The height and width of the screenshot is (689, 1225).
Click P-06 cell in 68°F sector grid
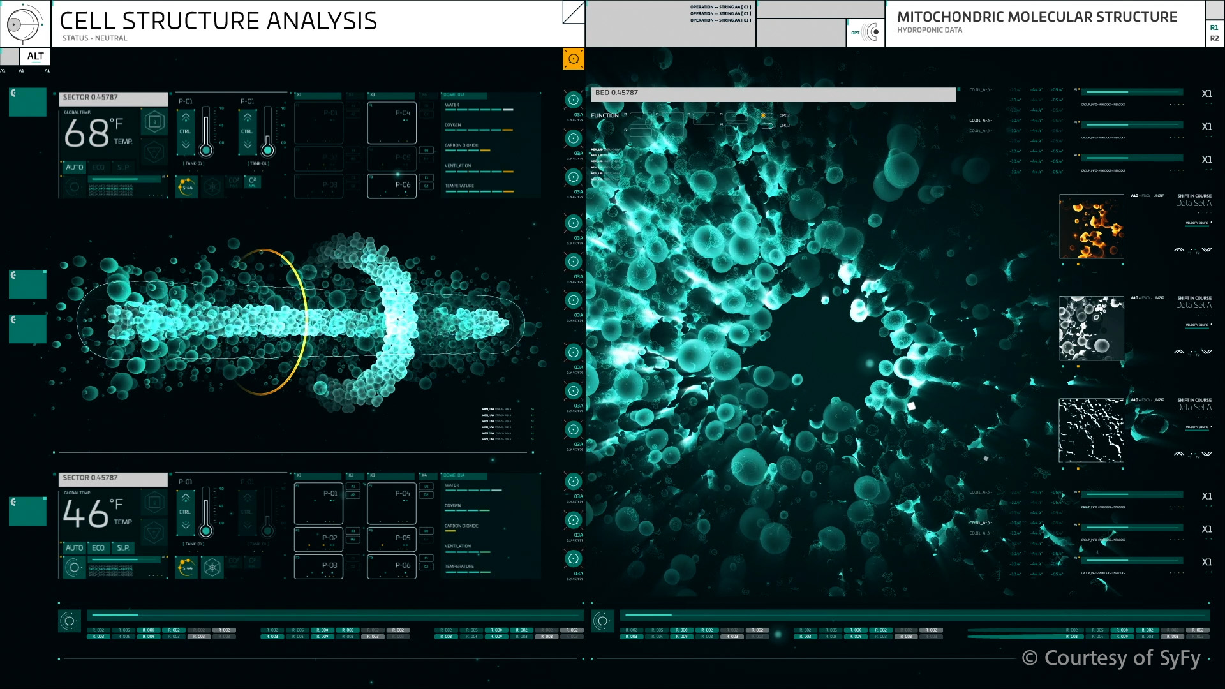tap(392, 186)
